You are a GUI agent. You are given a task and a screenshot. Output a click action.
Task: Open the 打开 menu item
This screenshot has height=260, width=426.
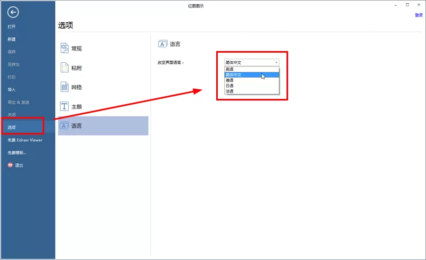[11, 27]
